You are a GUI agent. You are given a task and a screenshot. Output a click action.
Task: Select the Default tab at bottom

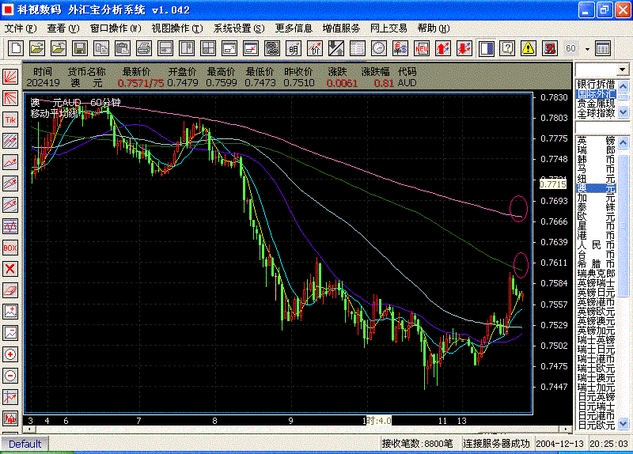click(25, 444)
